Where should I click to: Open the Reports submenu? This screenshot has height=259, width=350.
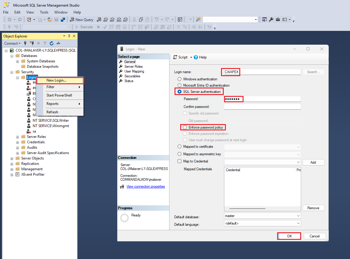tap(60, 104)
